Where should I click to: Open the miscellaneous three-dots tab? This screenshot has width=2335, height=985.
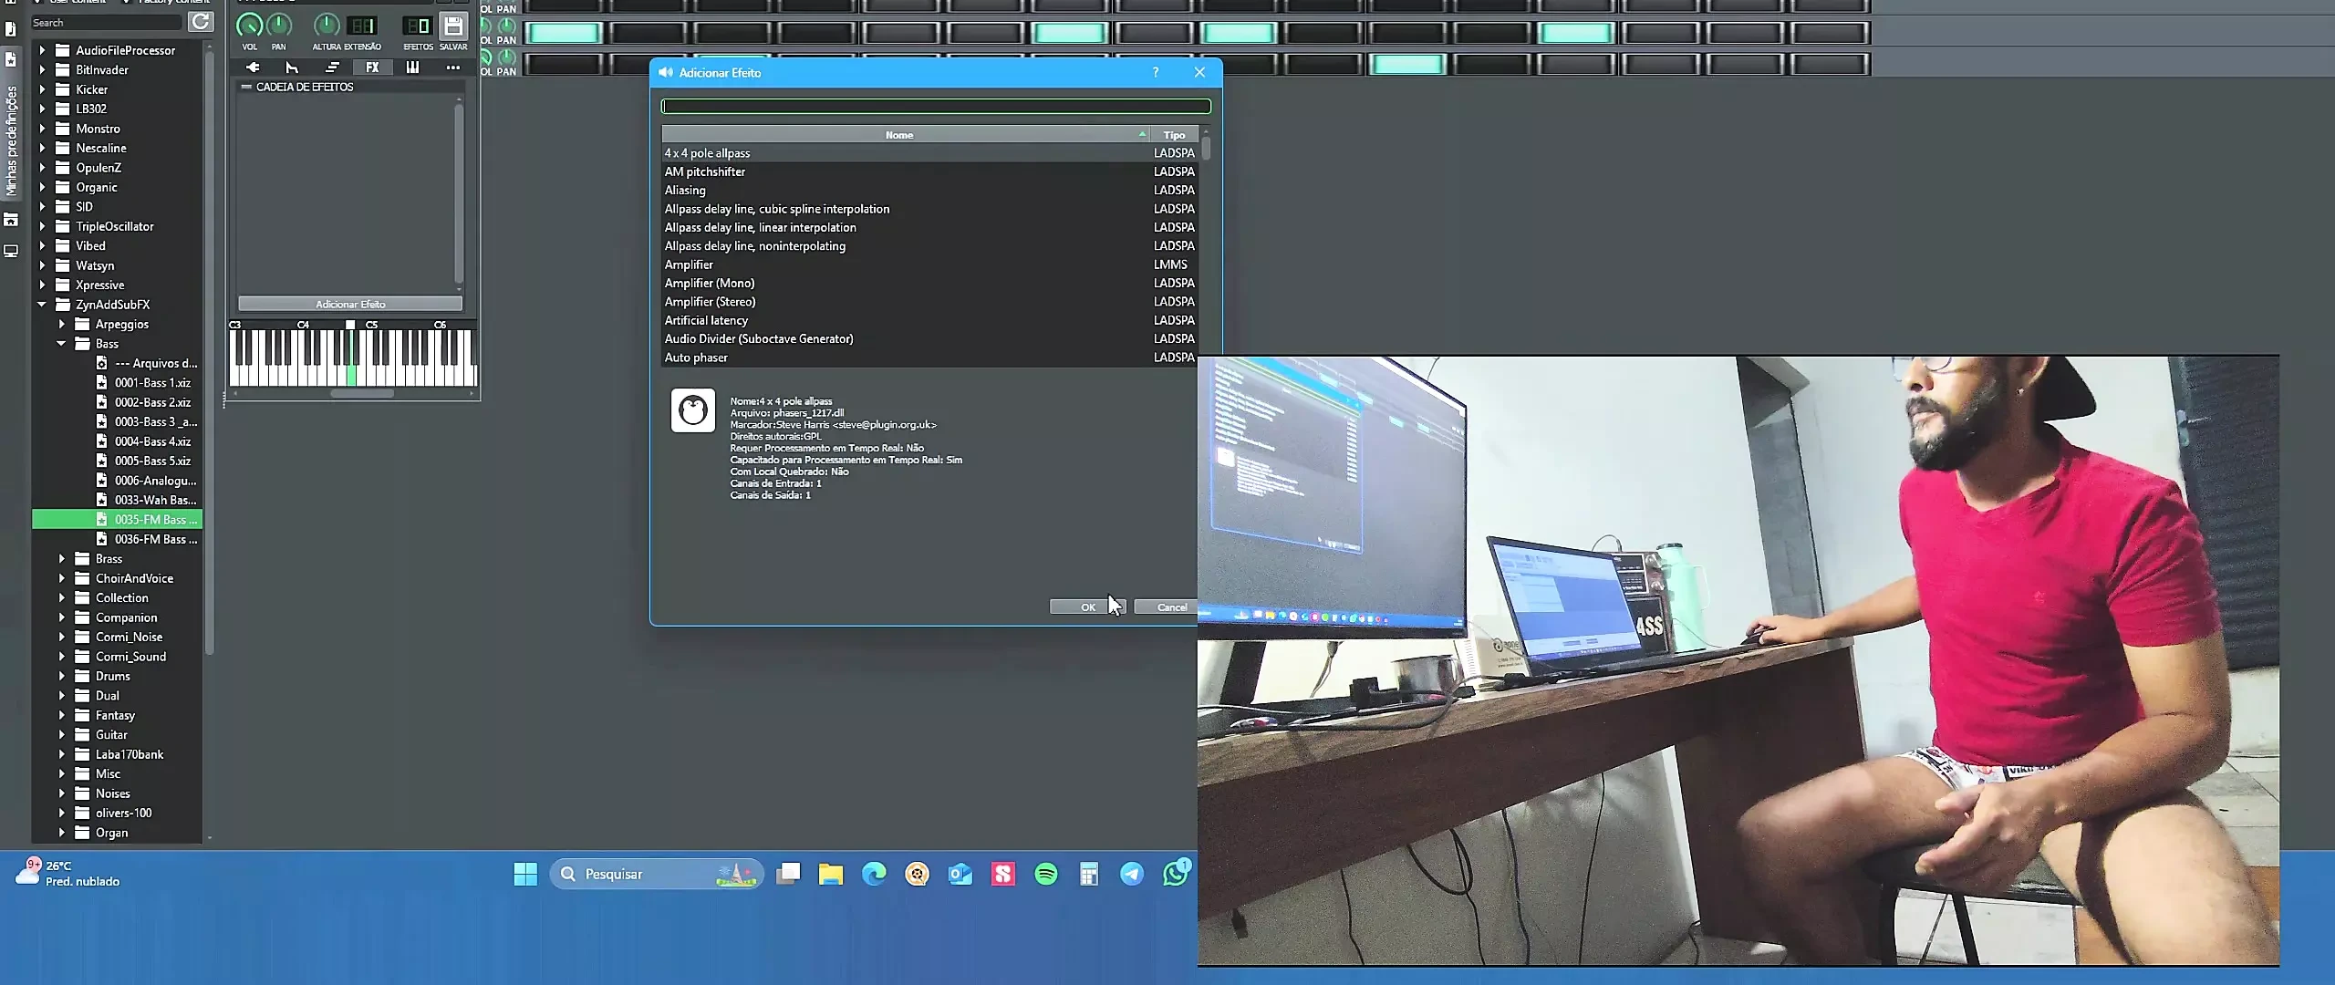coord(452,67)
